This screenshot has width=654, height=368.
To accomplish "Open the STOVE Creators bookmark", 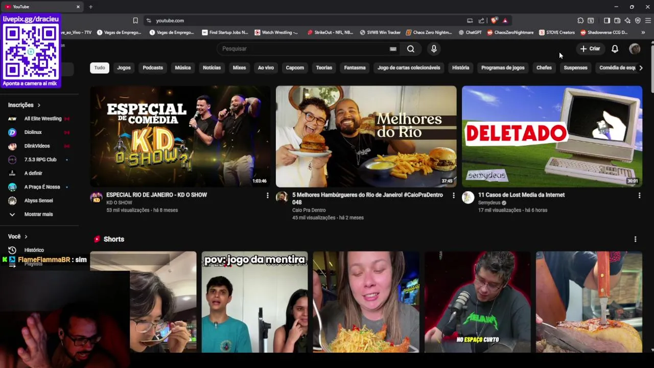I will pos(557,32).
